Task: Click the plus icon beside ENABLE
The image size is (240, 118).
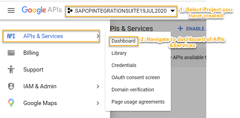Action: point(180,28)
